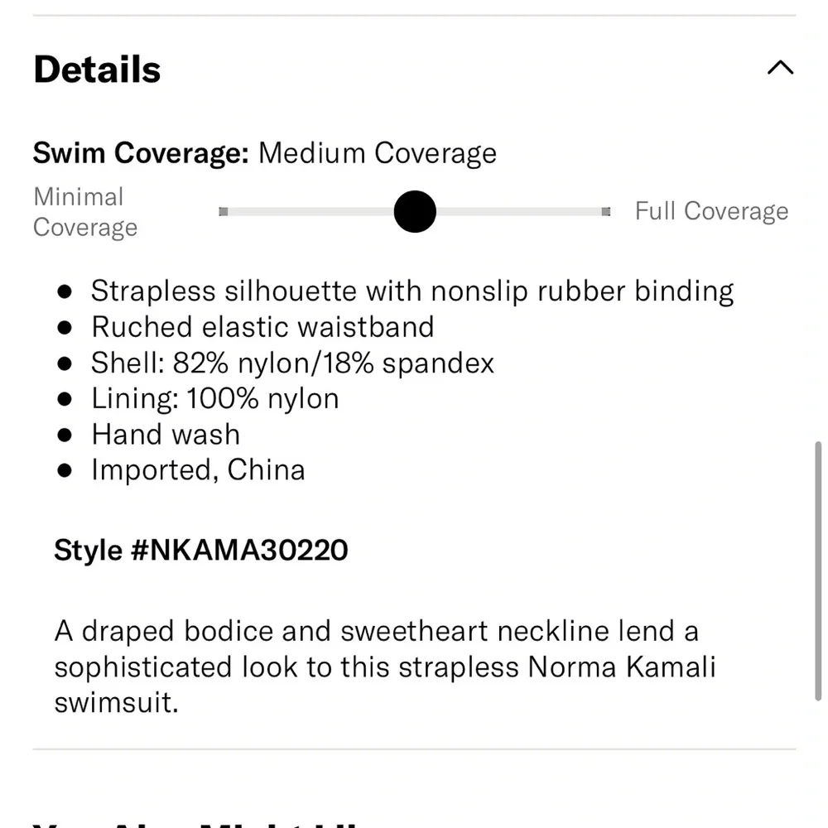The height and width of the screenshot is (828, 828).
Task: Click the Strapless silhouette bullet item
Action: [412, 291]
